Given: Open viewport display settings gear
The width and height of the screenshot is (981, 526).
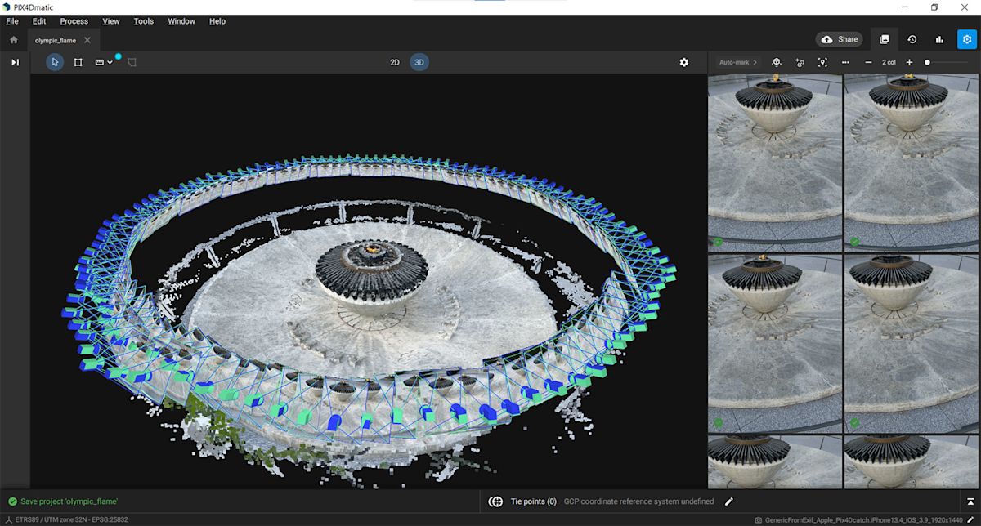Looking at the screenshot, I should [683, 61].
